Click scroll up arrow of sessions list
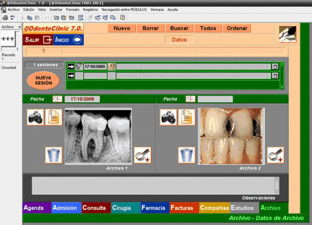 tap(282, 64)
